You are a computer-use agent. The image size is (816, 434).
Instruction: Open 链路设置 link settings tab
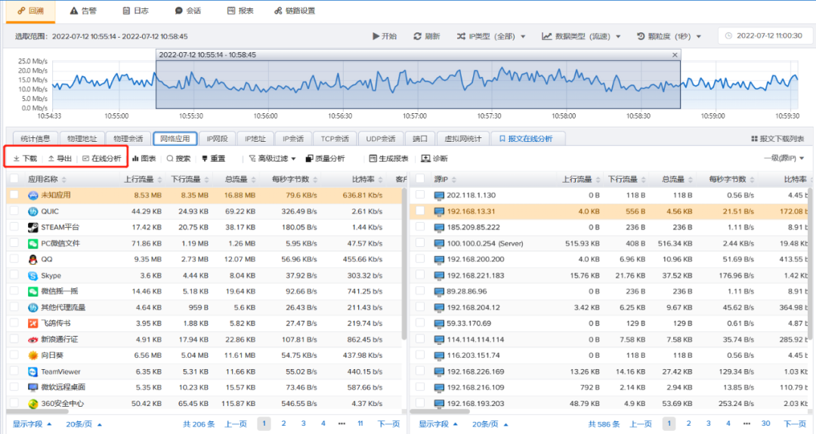[295, 11]
